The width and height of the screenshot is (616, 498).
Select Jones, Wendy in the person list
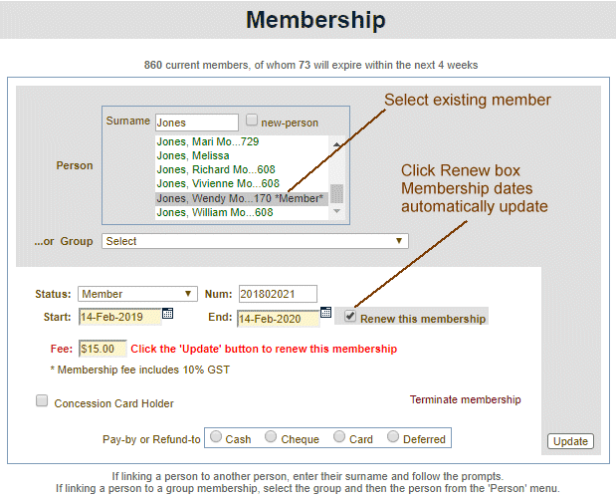click(241, 198)
